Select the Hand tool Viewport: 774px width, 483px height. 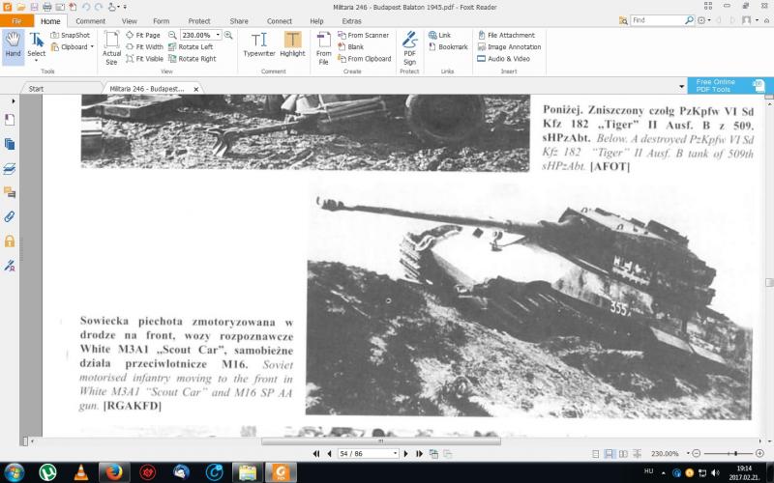click(13, 44)
